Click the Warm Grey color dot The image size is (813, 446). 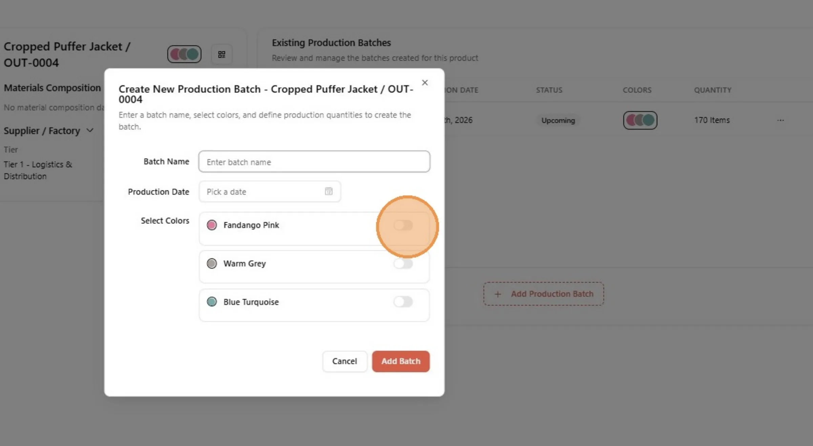coord(212,264)
